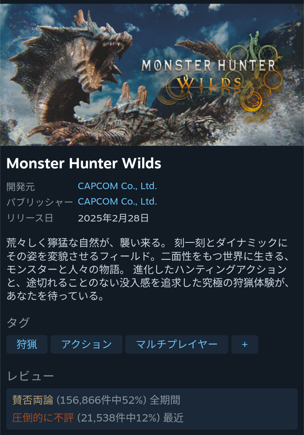Open the 賛否両論 all-time review summary
Screen dimensions: 304x435
tap(96, 400)
